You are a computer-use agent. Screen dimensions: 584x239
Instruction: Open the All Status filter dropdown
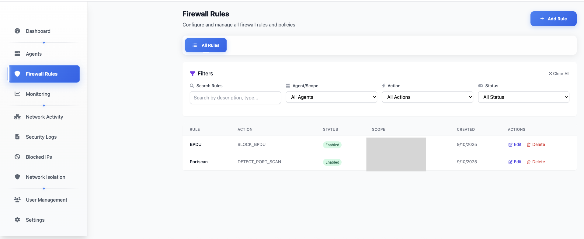tap(523, 97)
